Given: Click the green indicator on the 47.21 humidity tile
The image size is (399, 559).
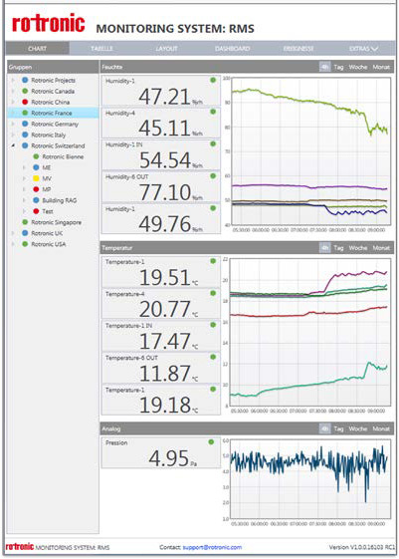Looking at the screenshot, I should (213, 81).
